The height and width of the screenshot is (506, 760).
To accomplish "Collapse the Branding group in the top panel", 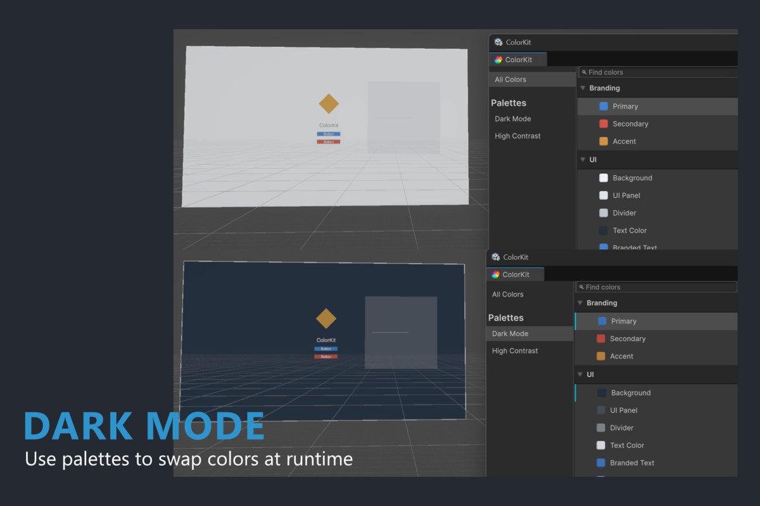I will 583,88.
